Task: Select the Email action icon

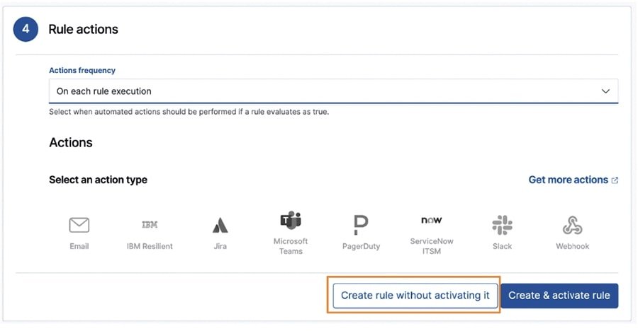Action: (79, 226)
